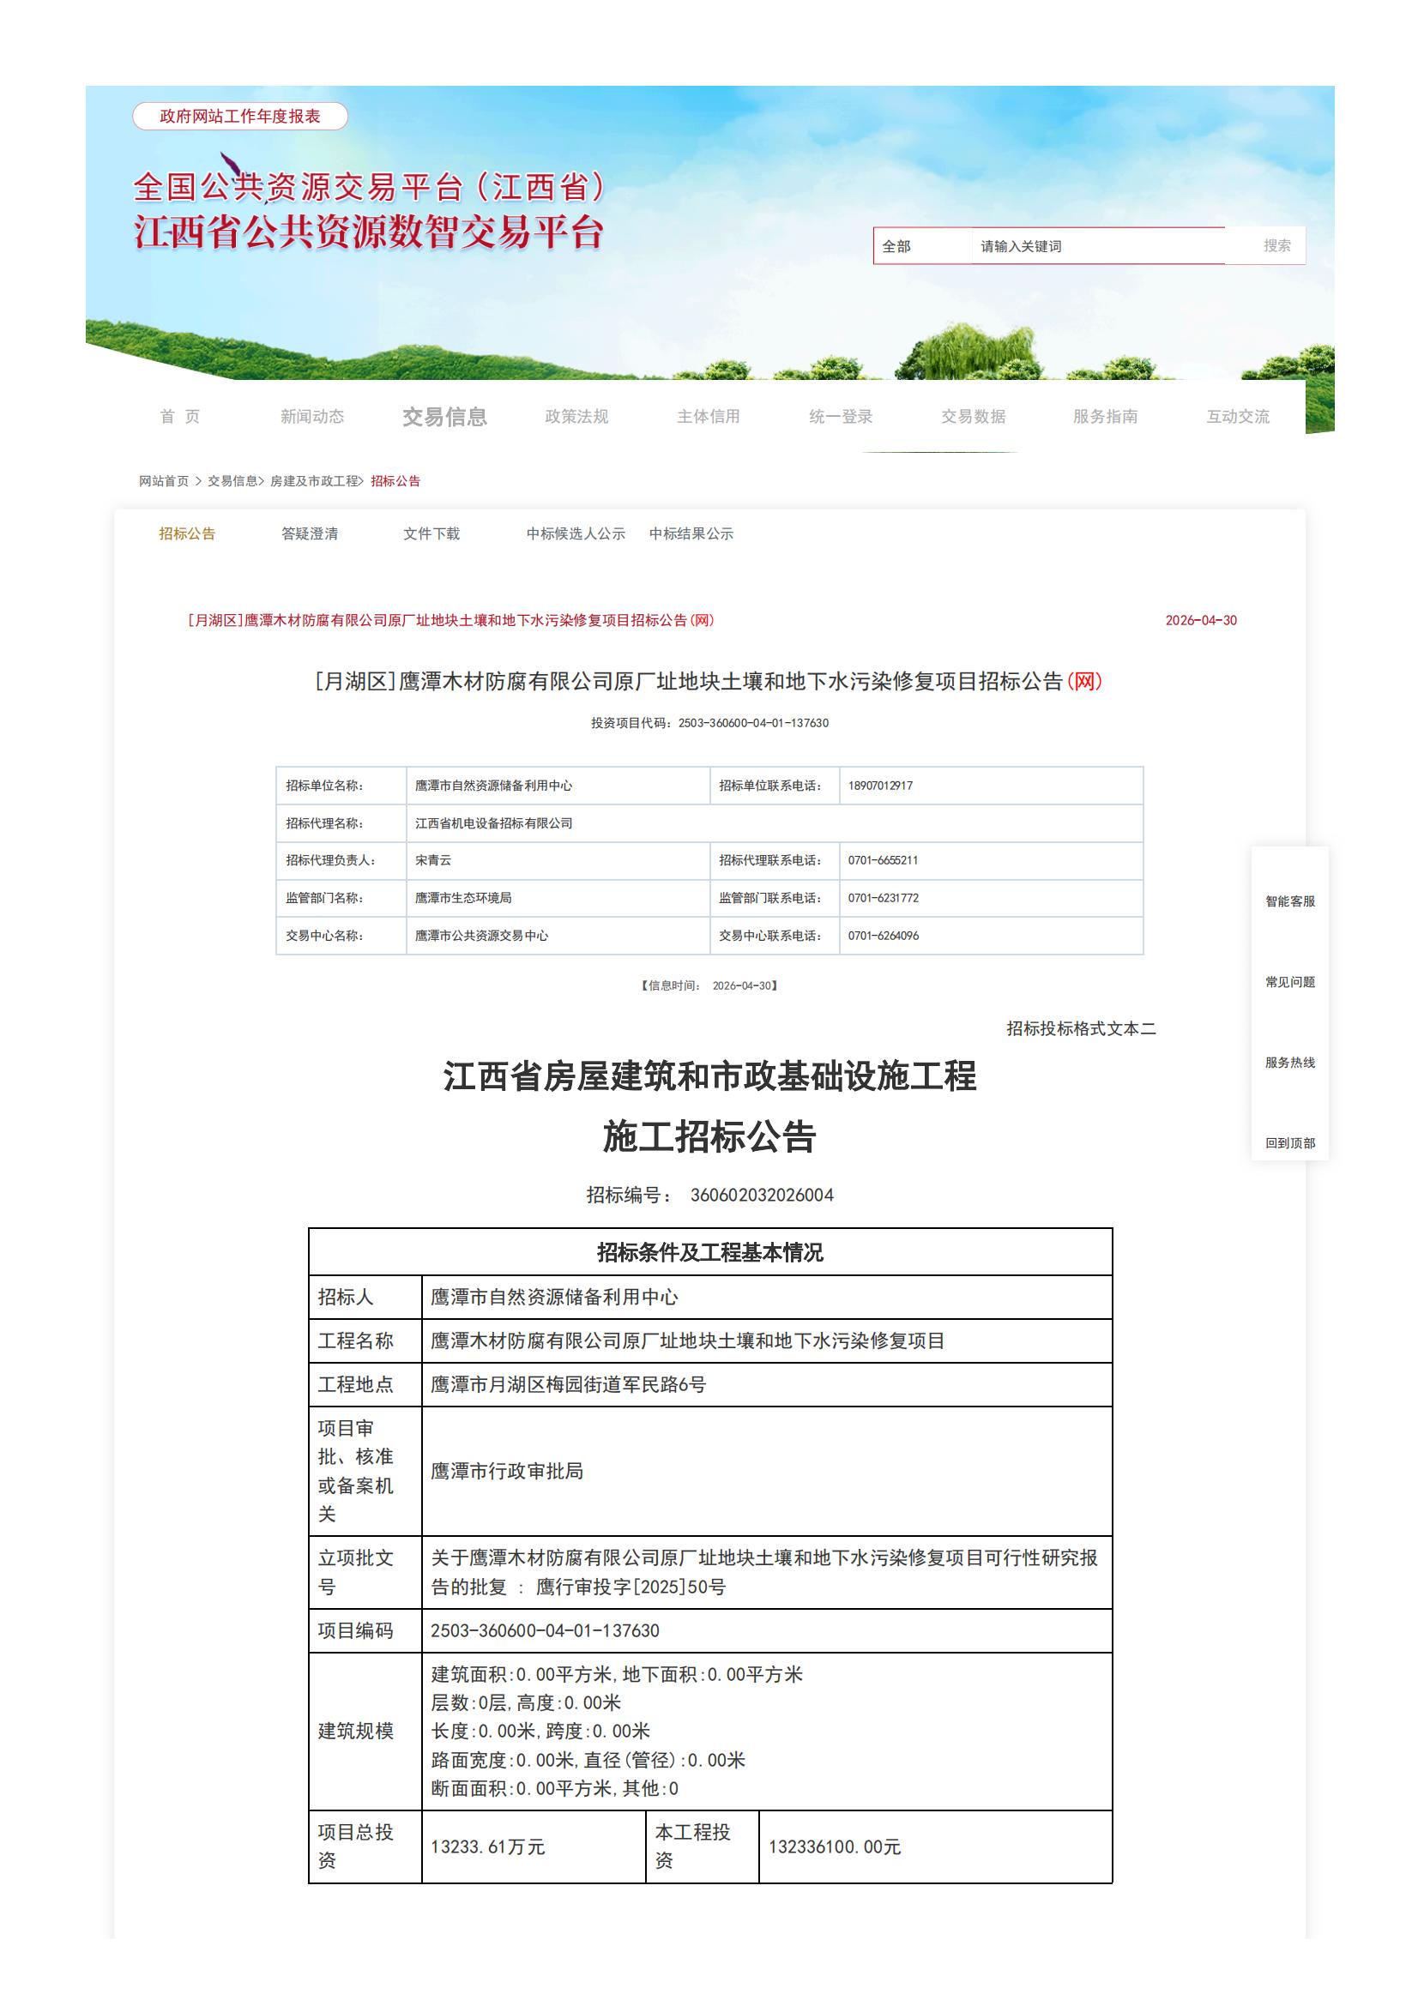Open 智能客服 in side panel
Screen dimensions: 1418x2006
tap(1289, 901)
